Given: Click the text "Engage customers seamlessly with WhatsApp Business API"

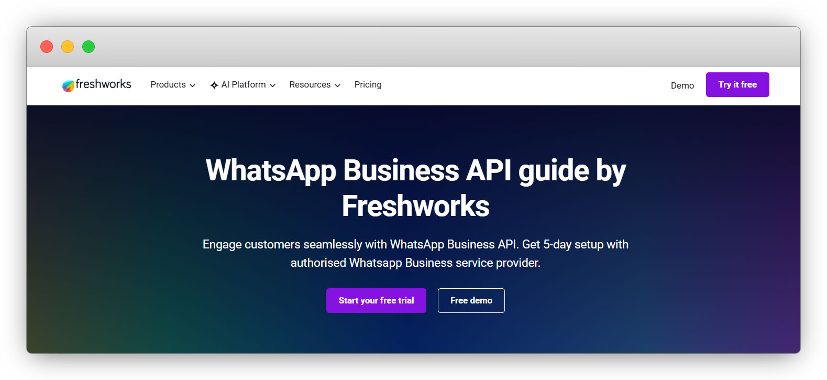Looking at the screenshot, I should pyautogui.click(x=360, y=244).
